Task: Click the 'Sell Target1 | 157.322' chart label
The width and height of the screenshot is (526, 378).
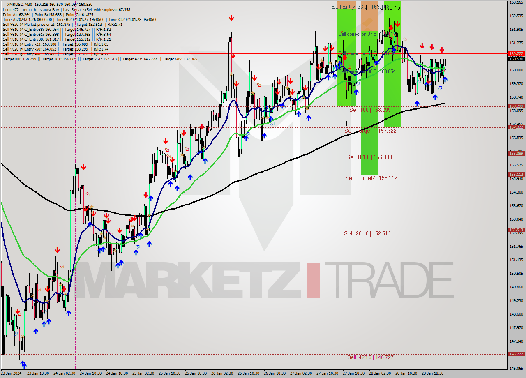Action: (x=370, y=131)
